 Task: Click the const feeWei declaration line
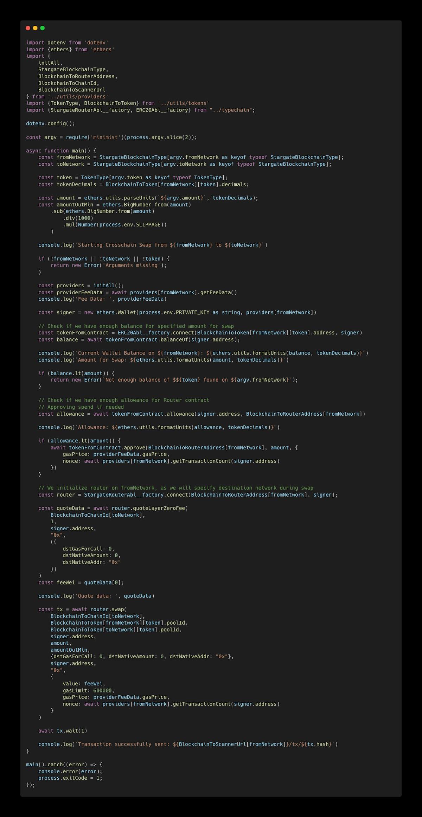(81, 582)
